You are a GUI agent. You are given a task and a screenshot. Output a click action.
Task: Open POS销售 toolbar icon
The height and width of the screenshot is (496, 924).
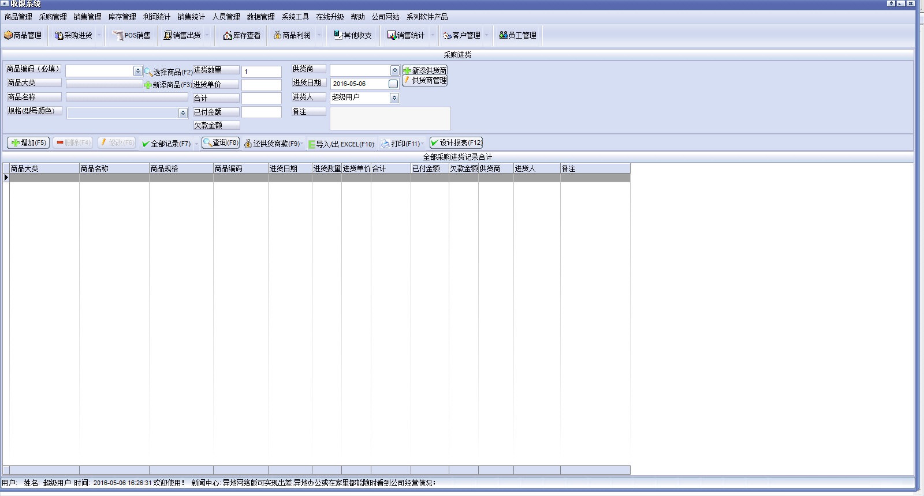pyautogui.click(x=132, y=35)
